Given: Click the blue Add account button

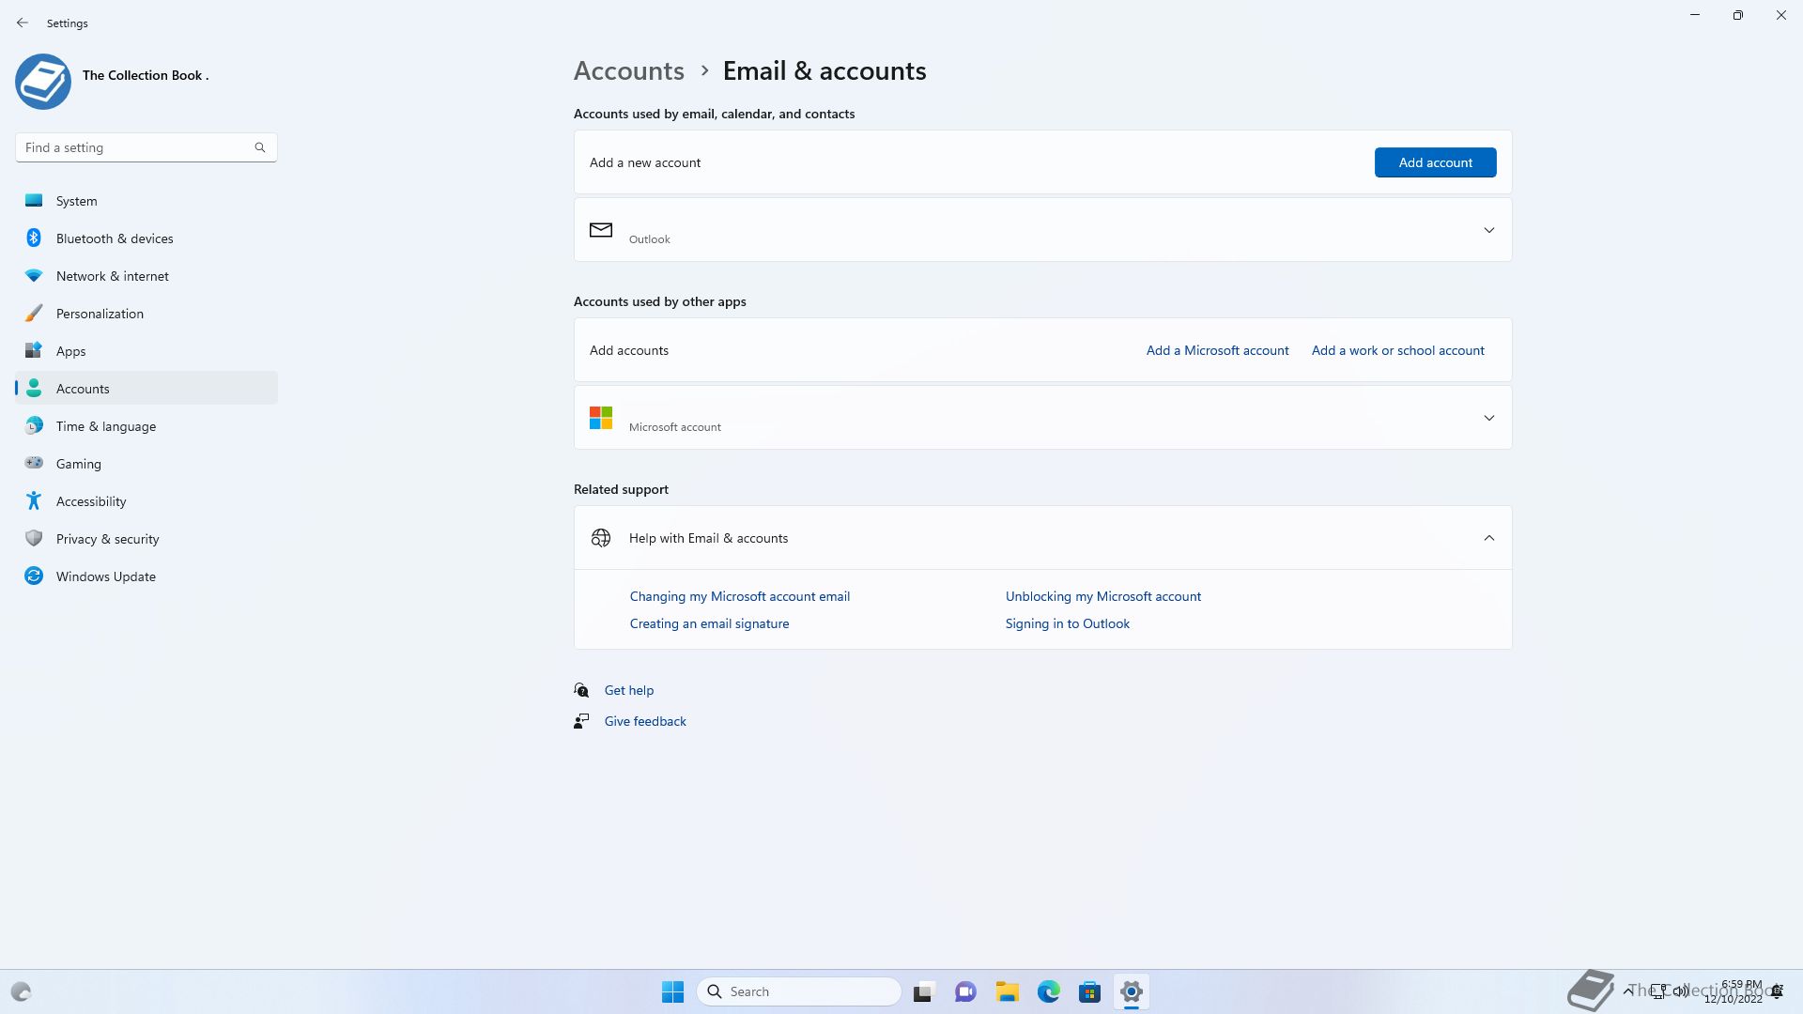Looking at the screenshot, I should tap(1435, 162).
